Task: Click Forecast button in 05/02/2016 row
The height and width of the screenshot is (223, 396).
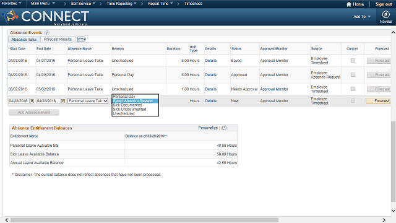Action: (x=379, y=89)
